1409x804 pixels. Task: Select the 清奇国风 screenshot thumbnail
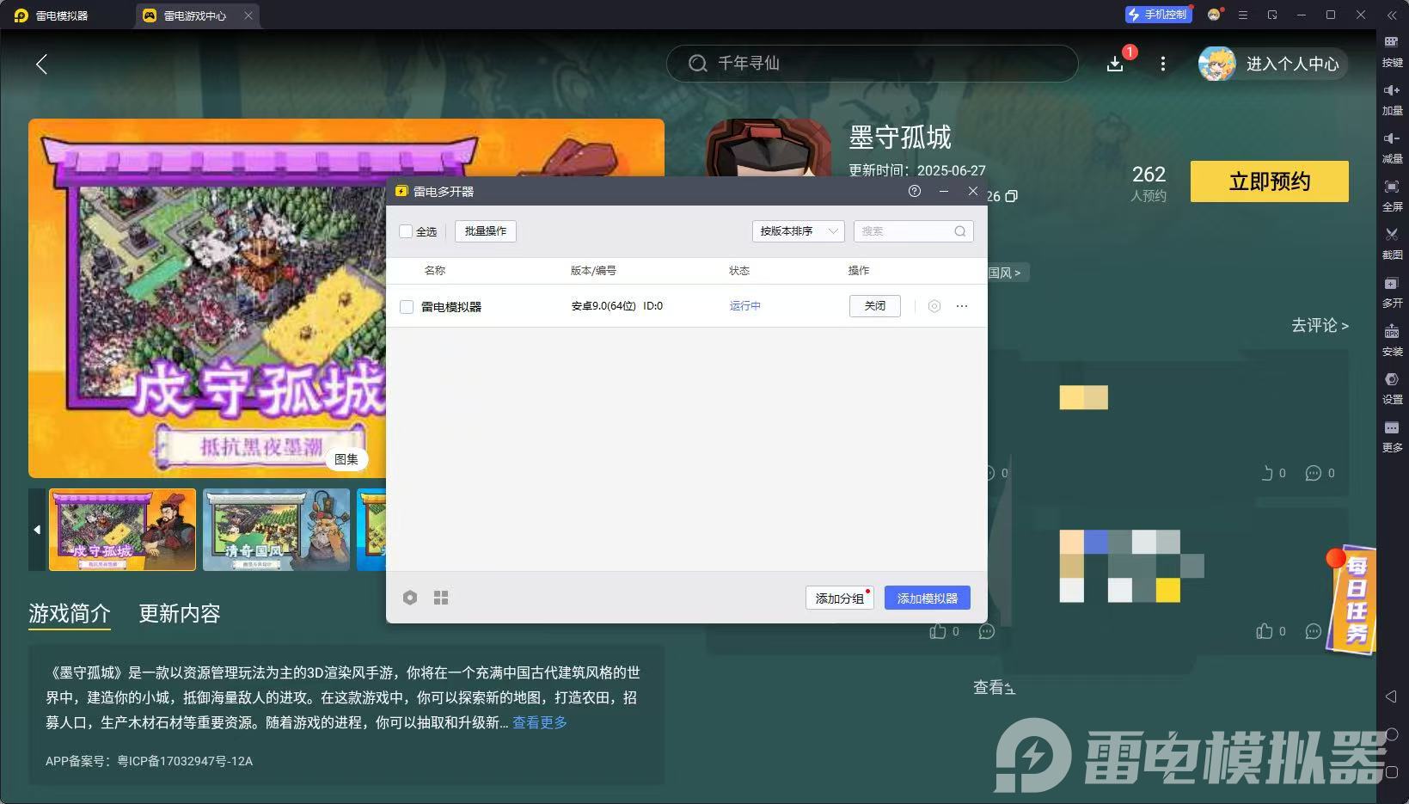pyautogui.click(x=277, y=530)
